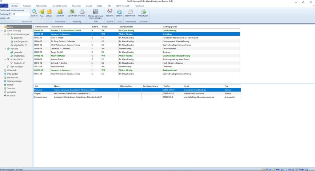This screenshot has height=171, width=315.
Task: Create callback with Erstellen icon
Action: pyautogui.click(x=110, y=12)
